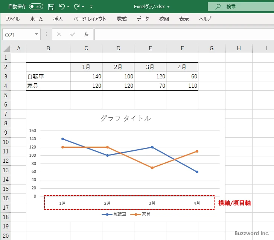Select column A header

[x=19, y=48]
